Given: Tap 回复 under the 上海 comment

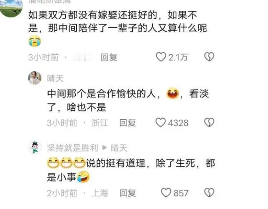Looking at the screenshot, I should pyautogui.click(x=128, y=193).
